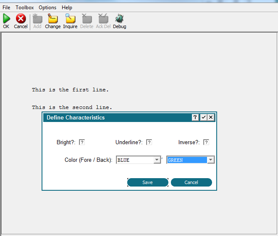Open the File menu
The width and height of the screenshot is (278, 236).
[x=6, y=8]
